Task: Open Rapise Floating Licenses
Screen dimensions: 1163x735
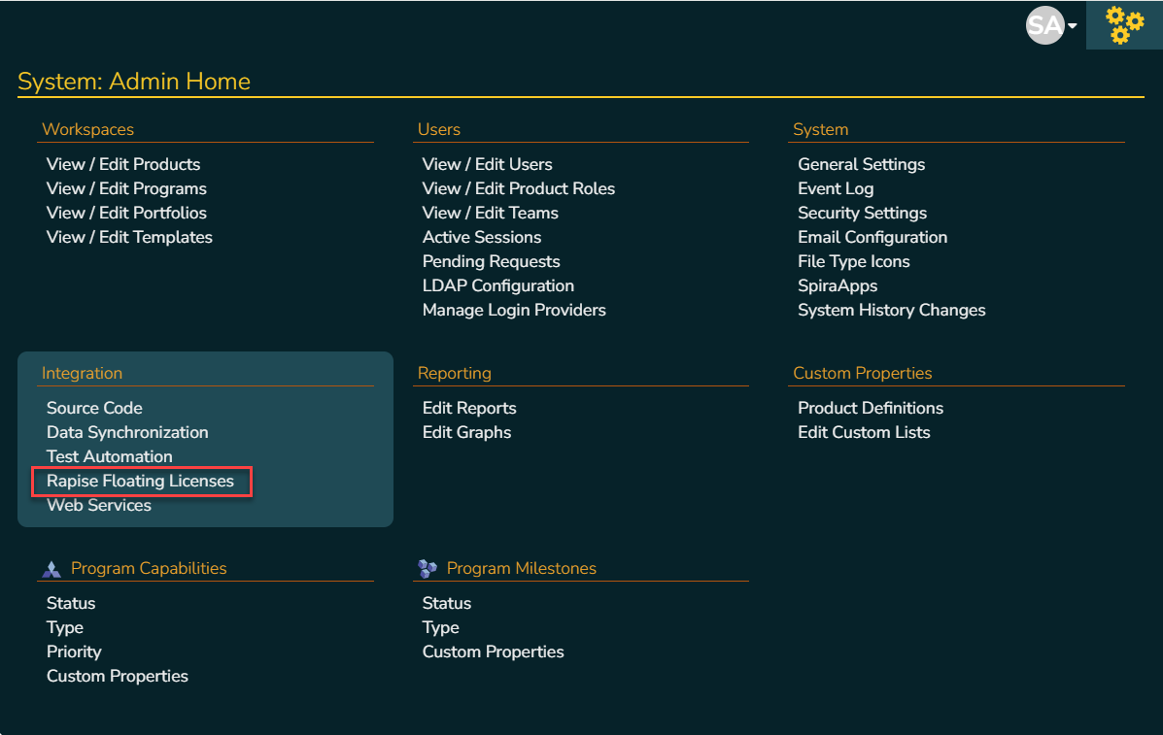Action: click(140, 481)
